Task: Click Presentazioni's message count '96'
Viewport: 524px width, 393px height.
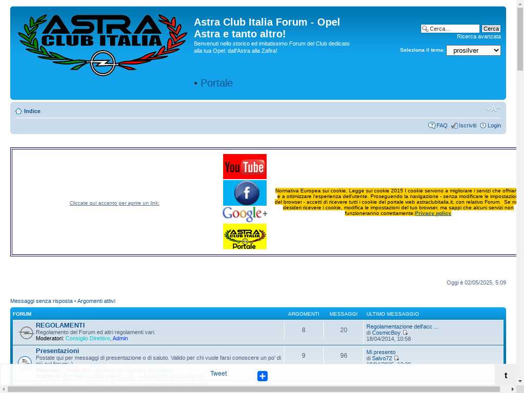Action: pyautogui.click(x=343, y=356)
